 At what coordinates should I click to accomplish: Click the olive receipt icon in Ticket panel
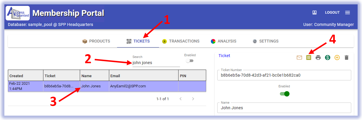click(x=309, y=58)
